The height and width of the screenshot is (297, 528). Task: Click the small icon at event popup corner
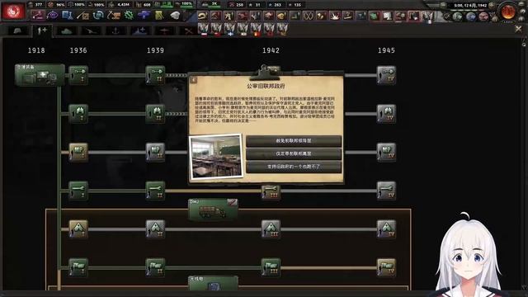(193, 80)
